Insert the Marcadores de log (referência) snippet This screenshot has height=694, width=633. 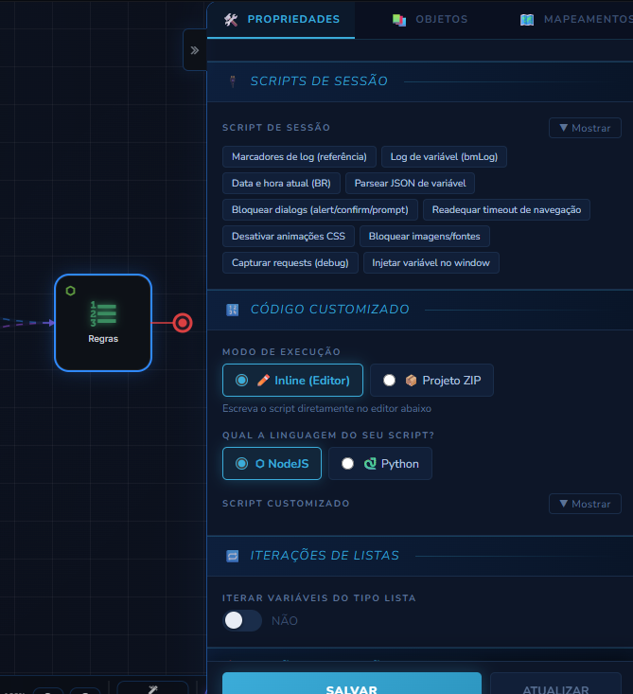pos(299,156)
